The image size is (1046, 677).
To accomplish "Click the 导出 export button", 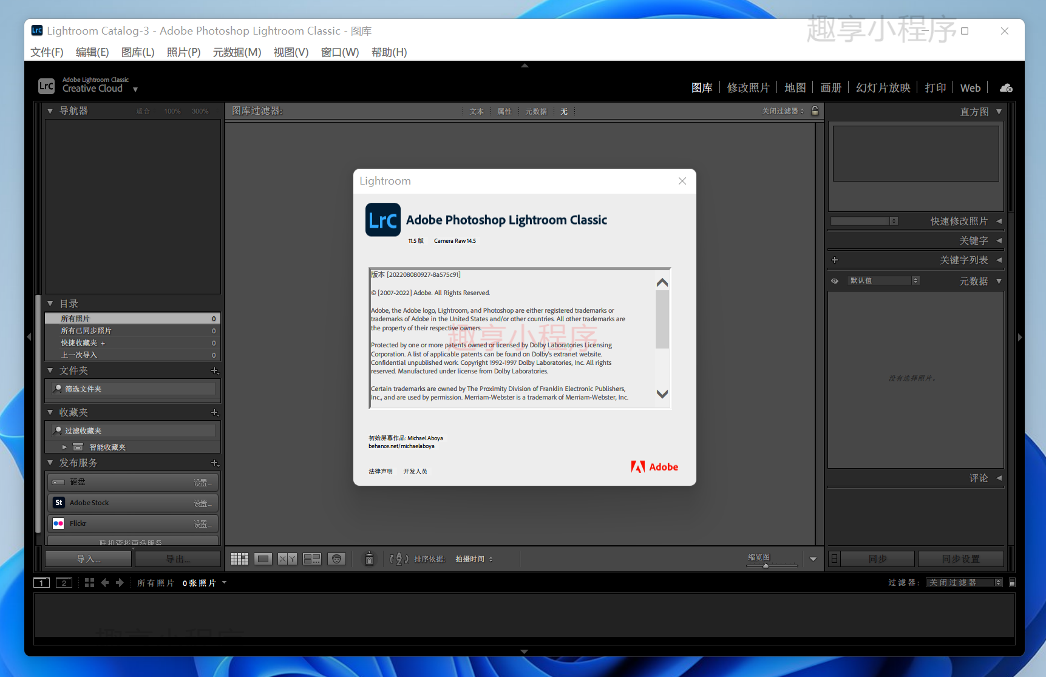I will [178, 559].
